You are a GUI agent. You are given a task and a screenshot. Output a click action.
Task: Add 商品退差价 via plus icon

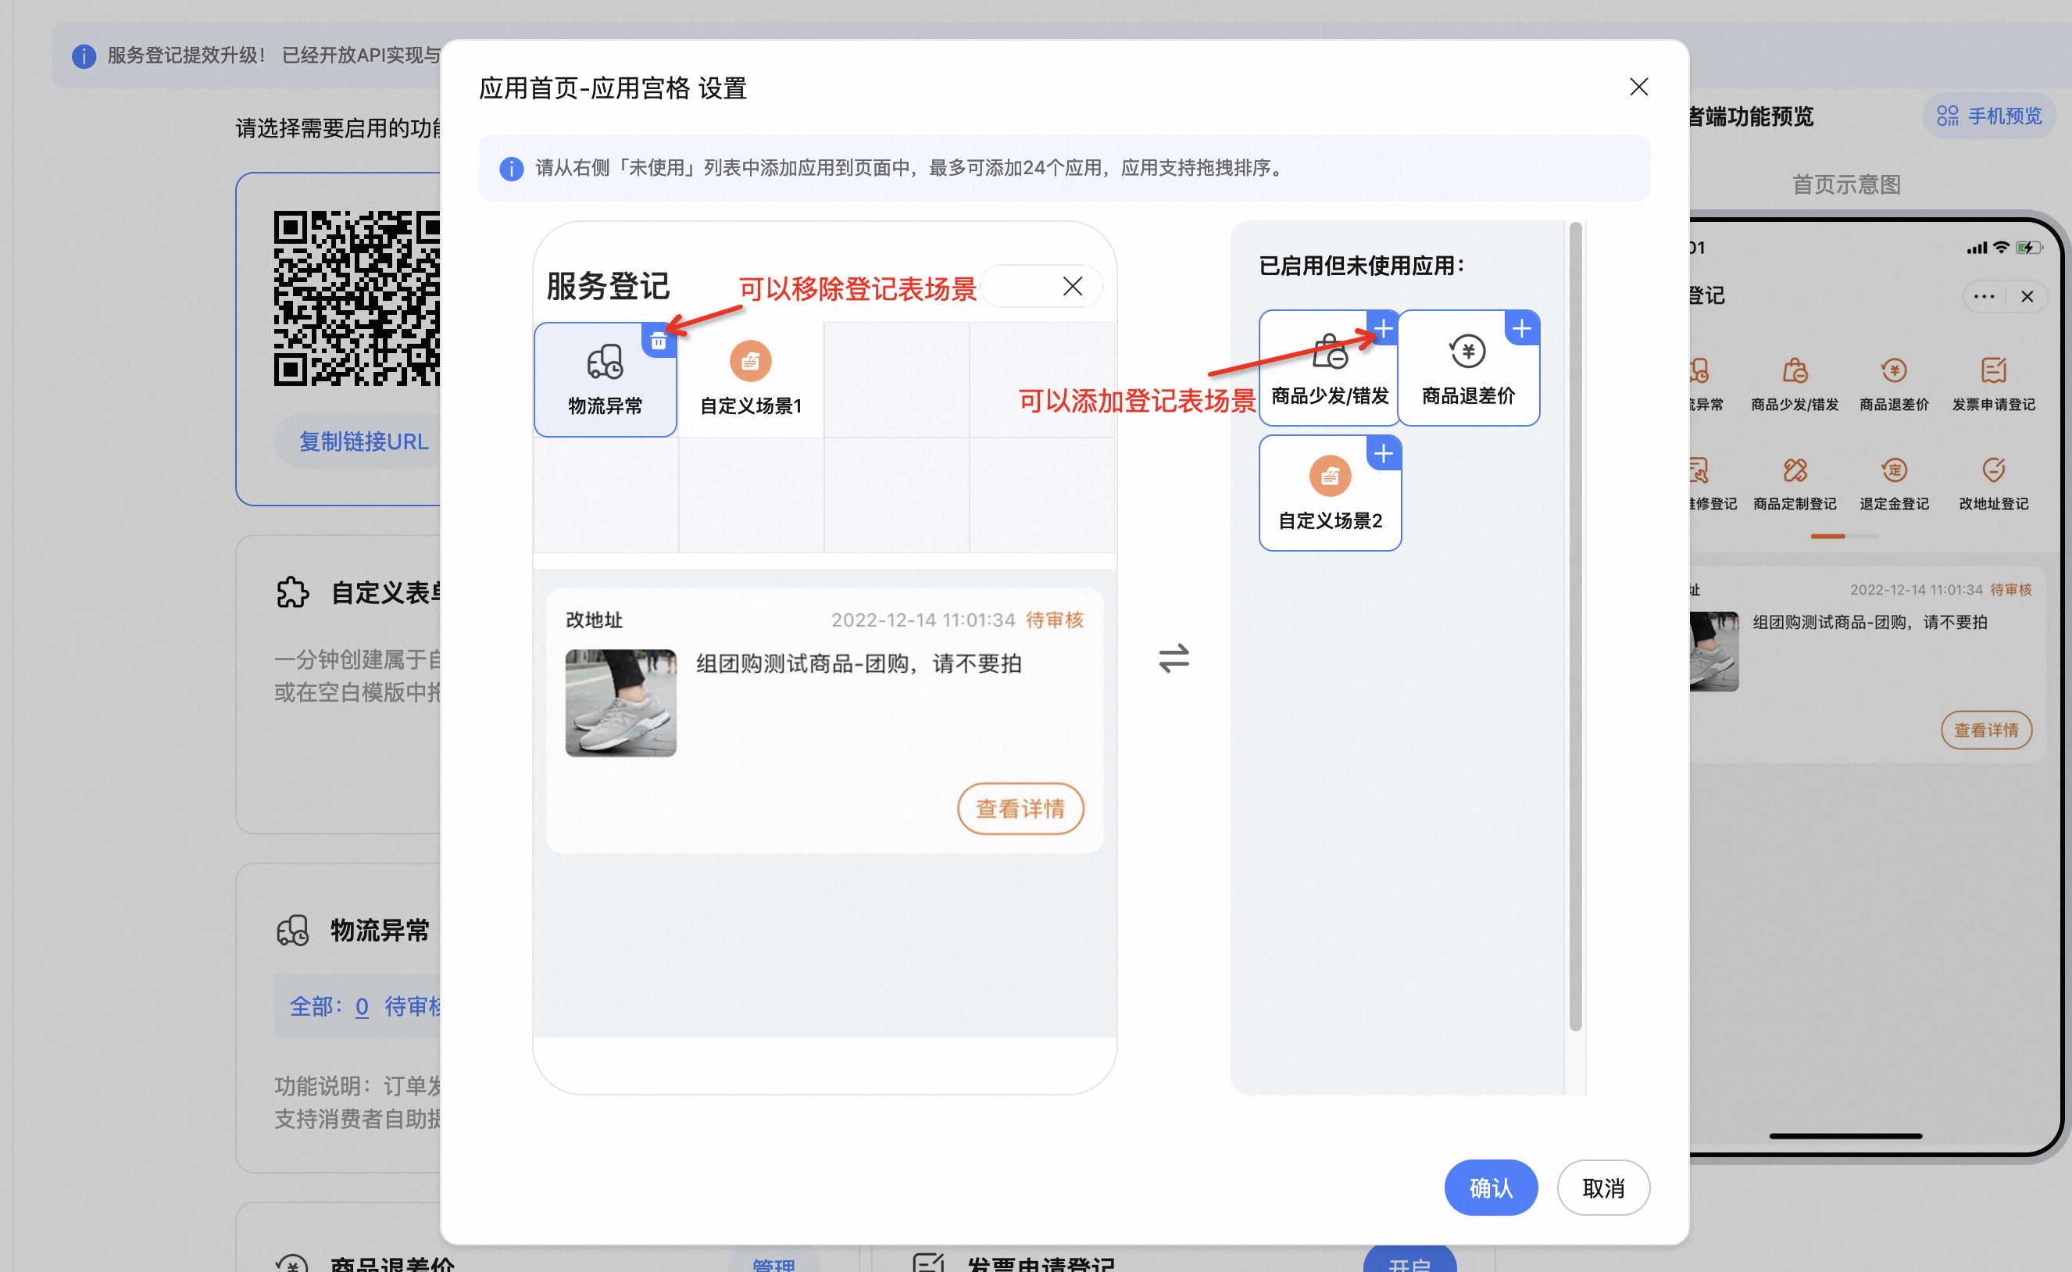[x=1521, y=329]
